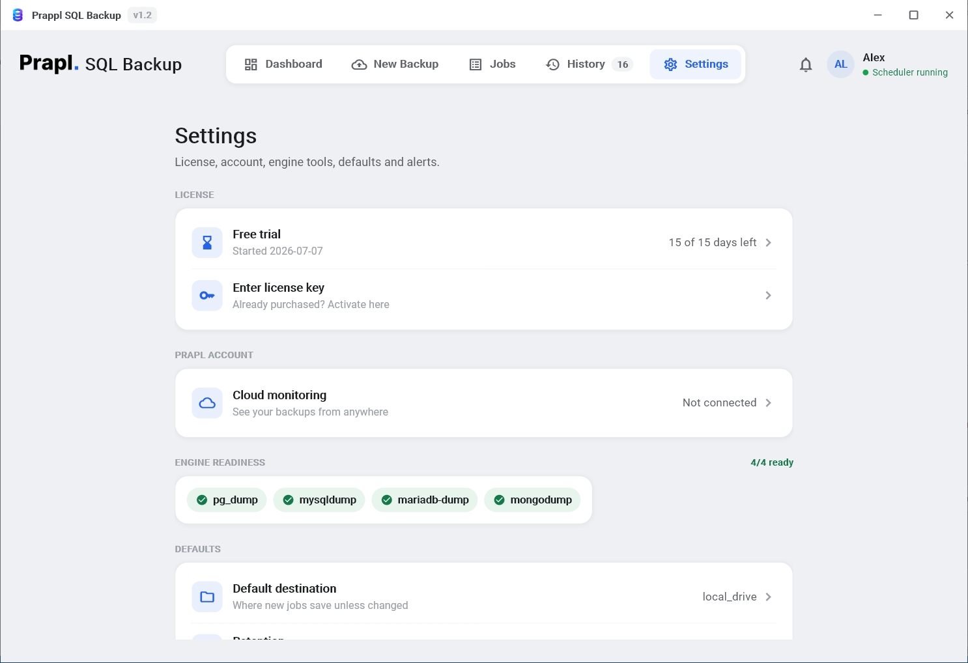This screenshot has height=663, width=968.
Task: Click the mariadb-dump green check icon
Action: [387, 500]
